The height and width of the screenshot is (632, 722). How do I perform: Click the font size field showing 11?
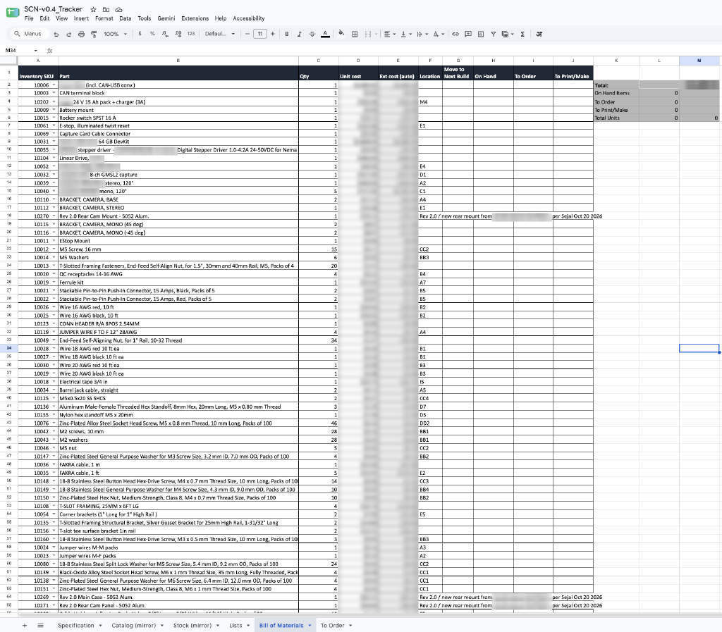[x=259, y=34]
